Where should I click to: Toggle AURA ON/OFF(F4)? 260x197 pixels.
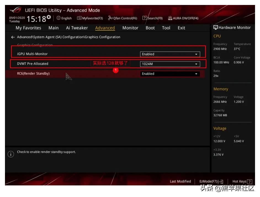click(183, 18)
